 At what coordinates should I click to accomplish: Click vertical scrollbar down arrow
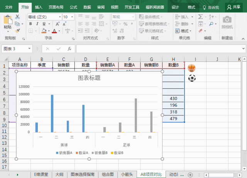[244, 169]
